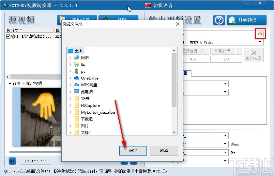The image size is (274, 176).
Task: Expand the WPS网盘 tree node
Action: coord(70,85)
